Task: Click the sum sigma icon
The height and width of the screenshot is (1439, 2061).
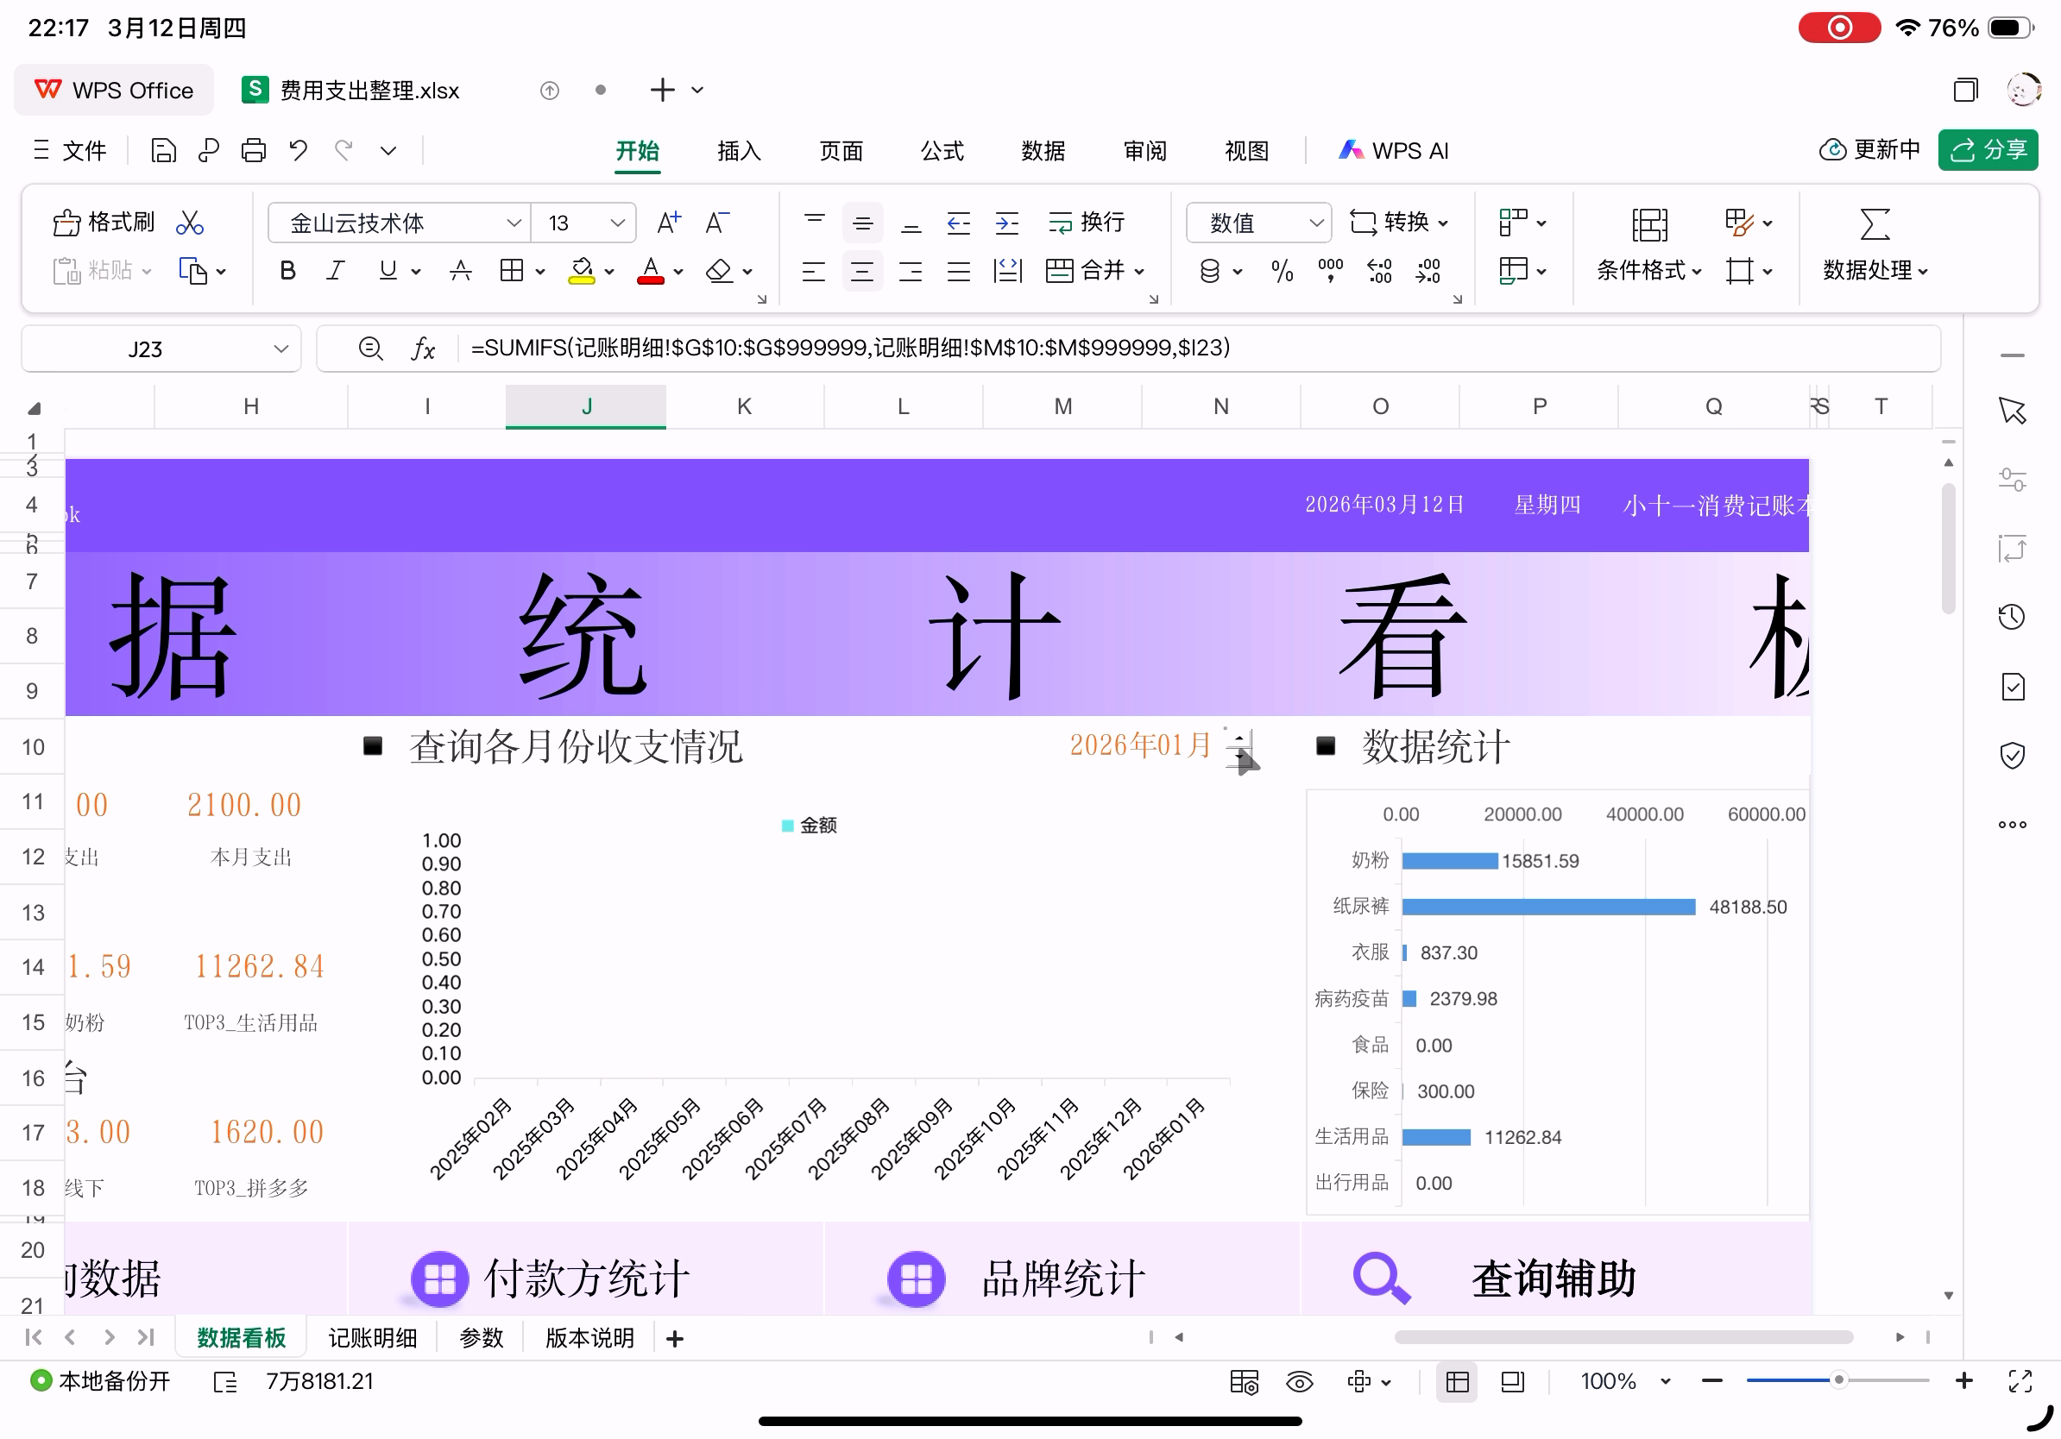Action: (1875, 224)
